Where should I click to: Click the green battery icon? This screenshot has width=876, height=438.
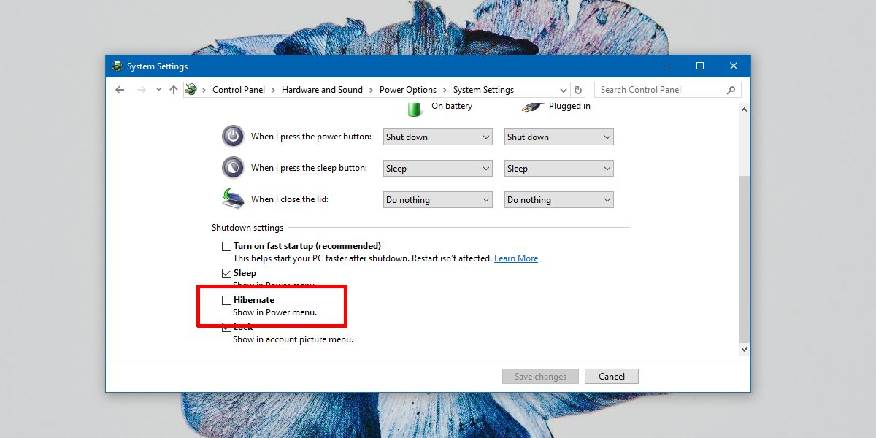tap(415, 109)
